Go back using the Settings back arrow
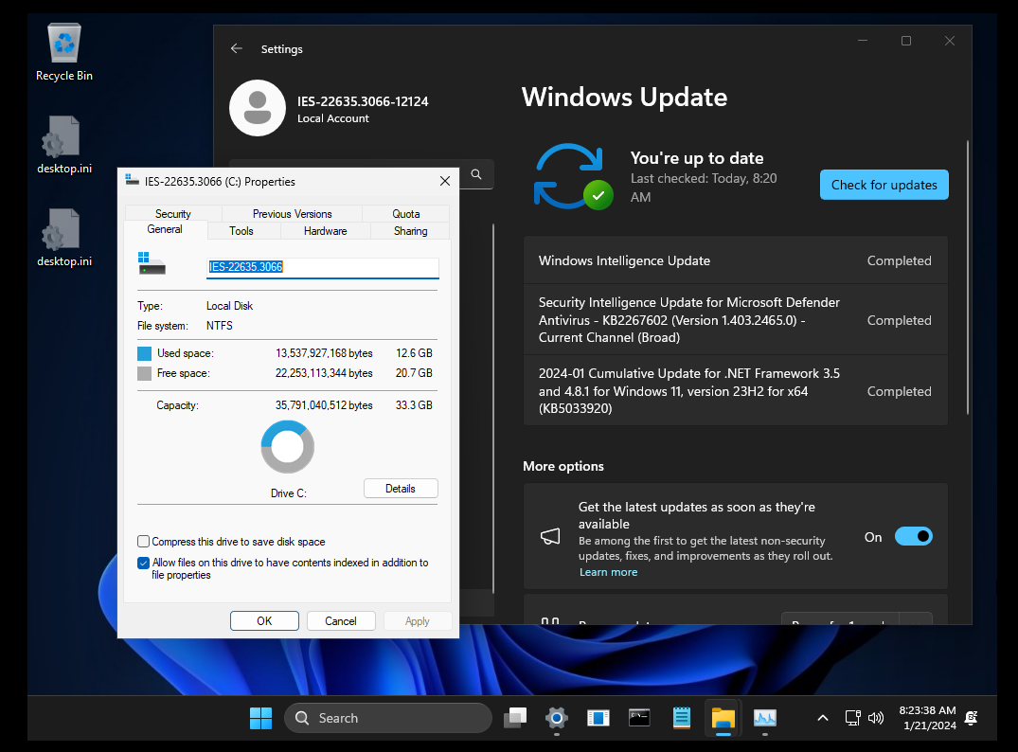Image resolution: width=1018 pixels, height=752 pixels. coord(237,48)
